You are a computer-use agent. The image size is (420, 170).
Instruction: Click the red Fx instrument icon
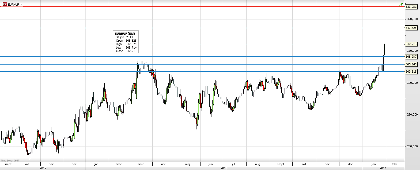(x=5, y=4)
